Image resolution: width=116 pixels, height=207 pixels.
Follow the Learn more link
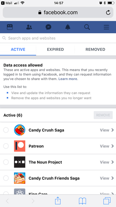click(x=68, y=79)
